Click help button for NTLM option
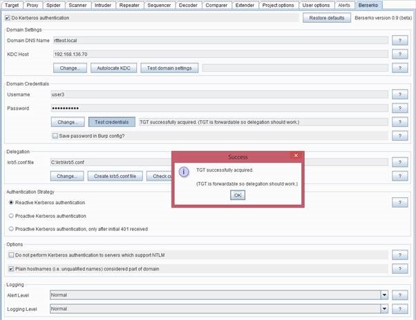 tap(400, 255)
